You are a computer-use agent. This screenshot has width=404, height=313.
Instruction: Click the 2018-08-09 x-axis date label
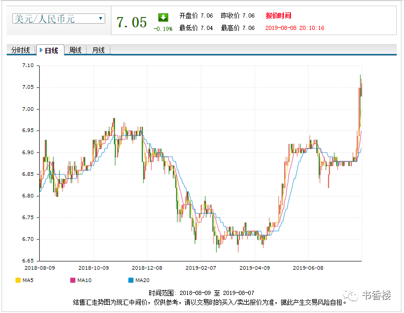(x=40, y=268)
